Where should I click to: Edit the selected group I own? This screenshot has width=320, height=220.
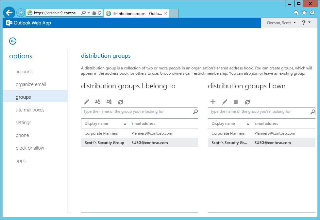tap(225, 102)
